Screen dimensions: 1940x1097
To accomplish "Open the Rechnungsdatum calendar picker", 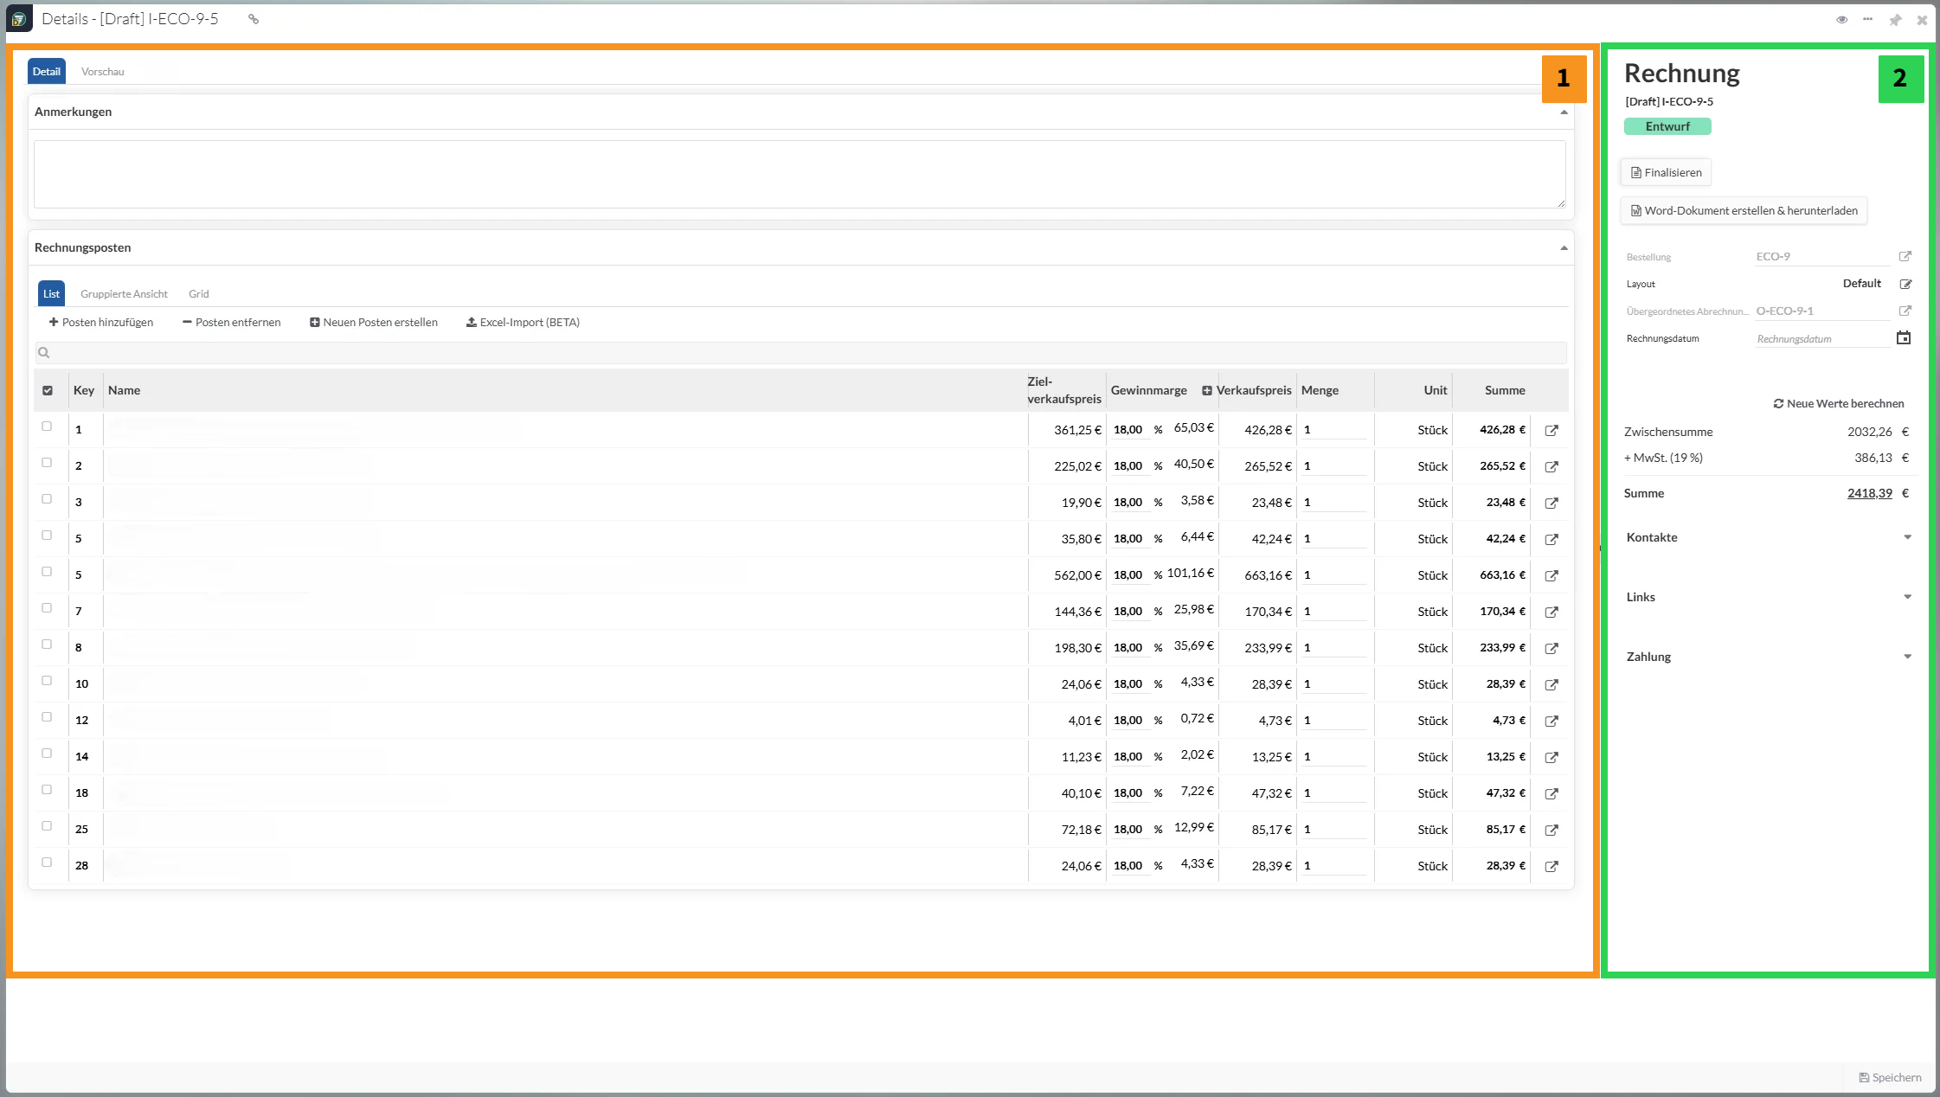I will [1903, 338].
